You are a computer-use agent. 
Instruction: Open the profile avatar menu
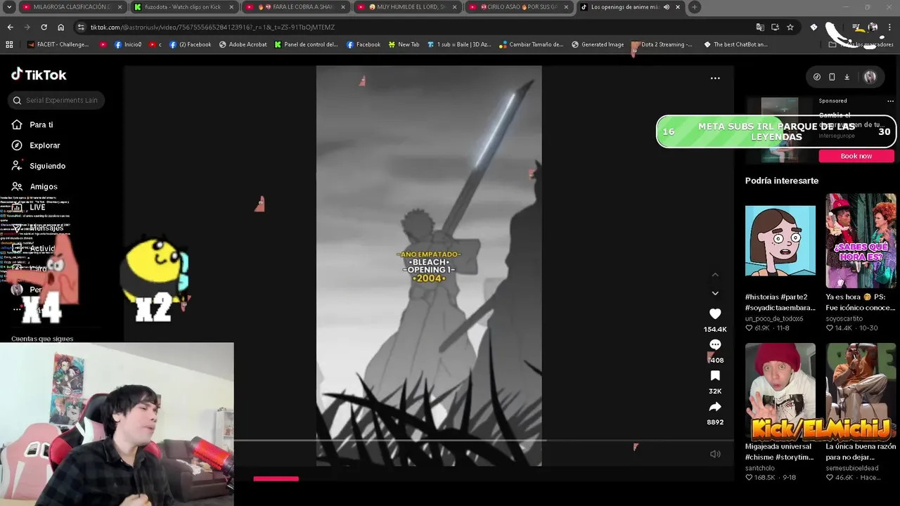[870, 77]
